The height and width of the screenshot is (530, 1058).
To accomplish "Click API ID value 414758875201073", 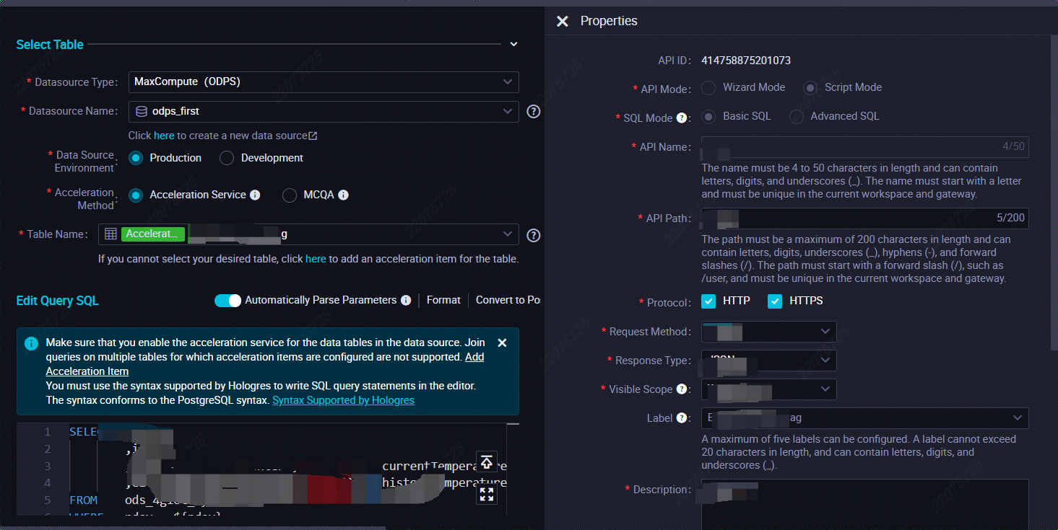I will tap(746, 61).
